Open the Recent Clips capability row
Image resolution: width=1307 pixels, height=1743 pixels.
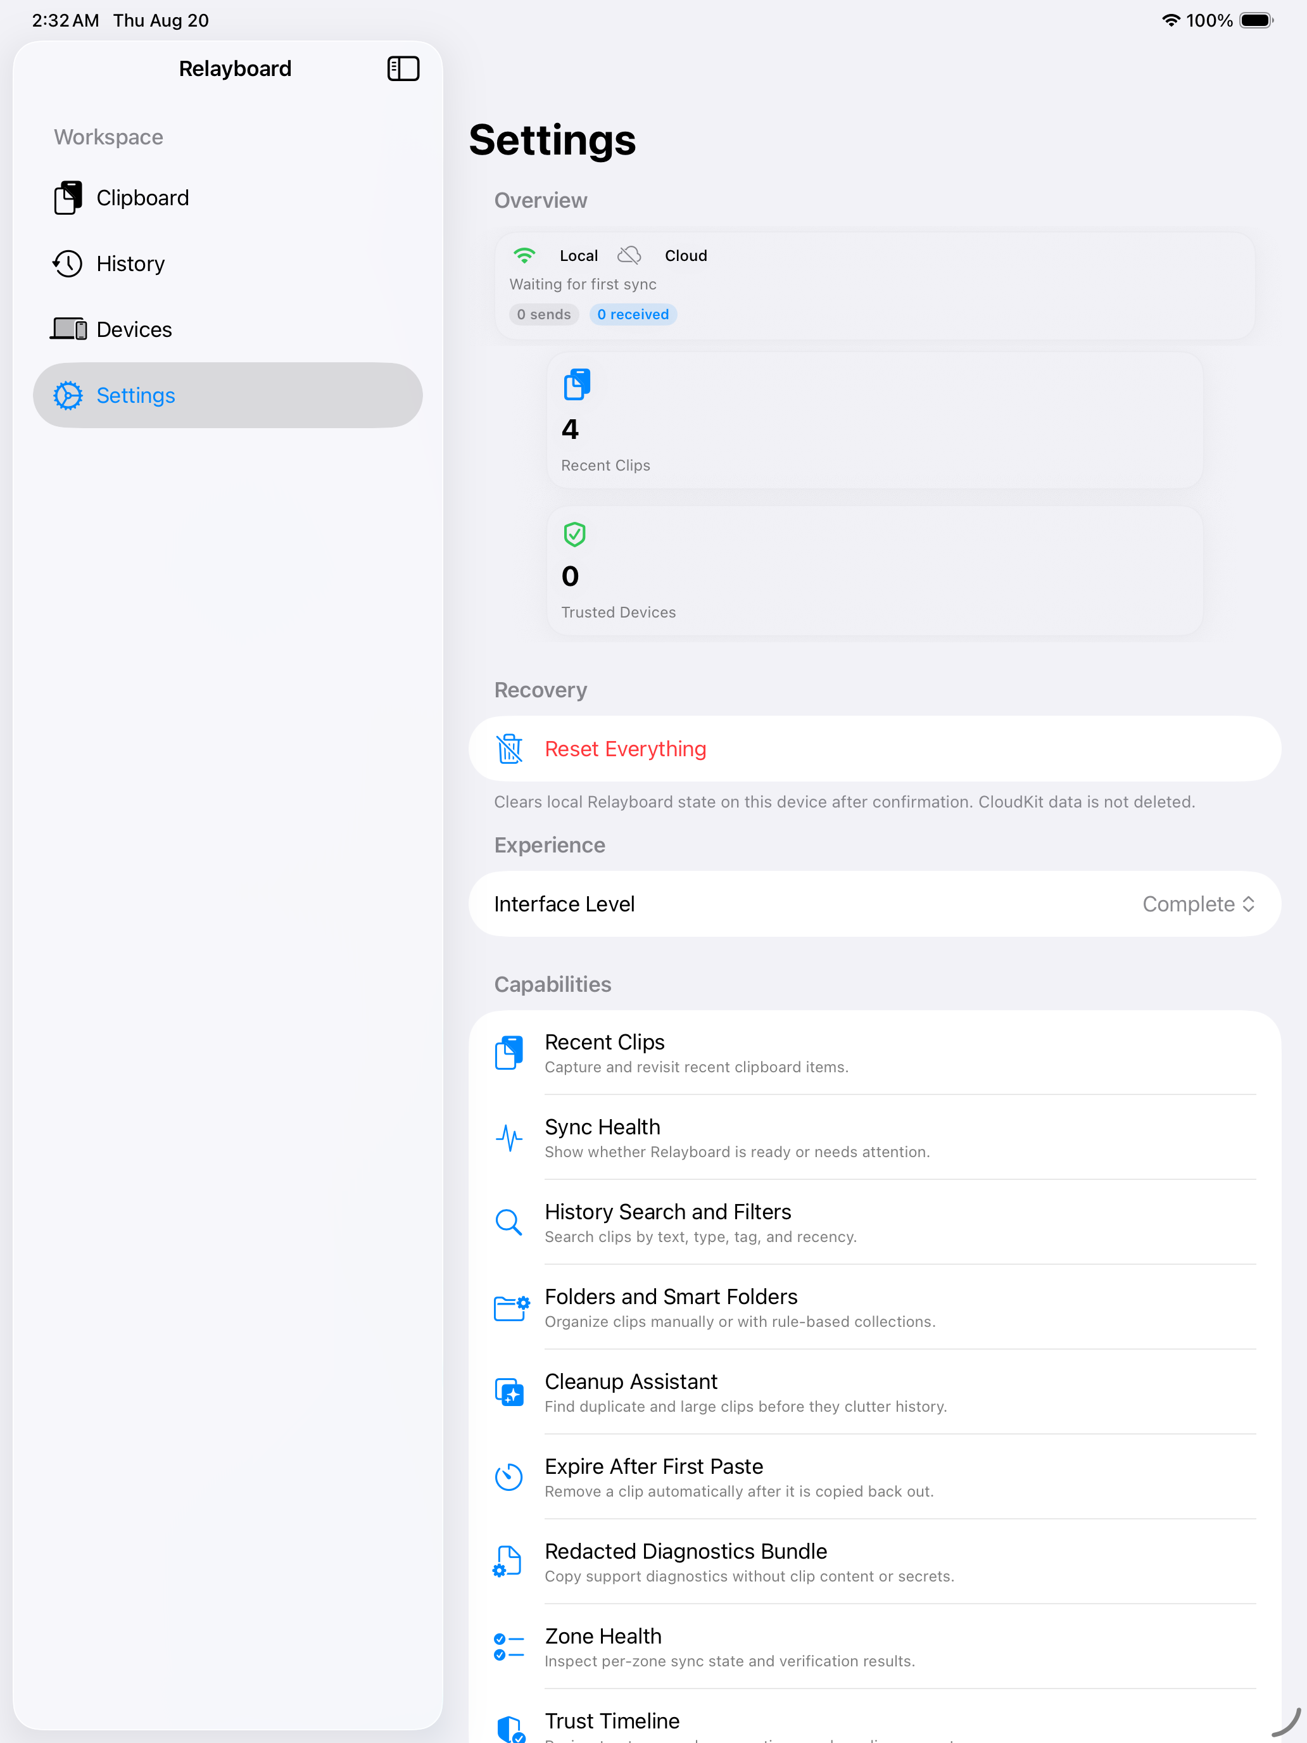(x=874, y=1053)
